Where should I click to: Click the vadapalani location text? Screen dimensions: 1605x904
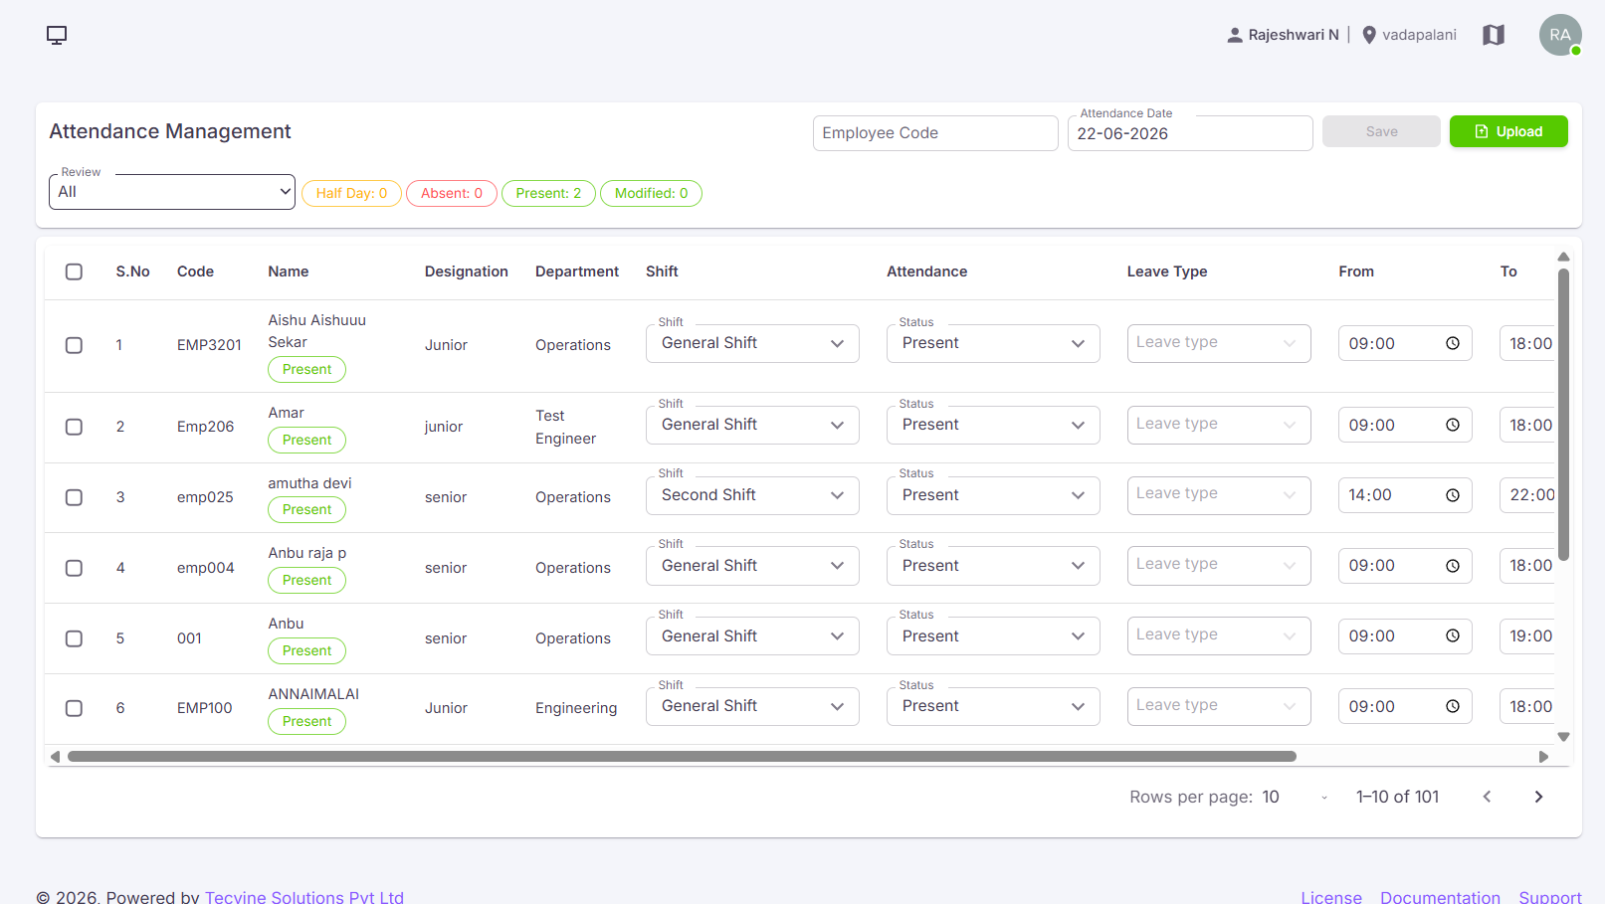pyautogui.click(x=1419, y=35)
